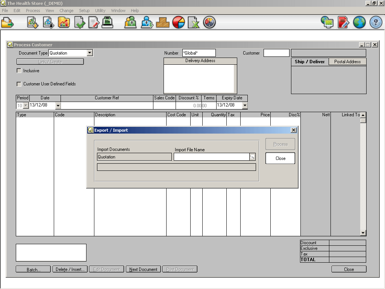The width and height of the screenshot is (385, 289).
Task: Click the browse icon beside Import File Name
Action: (253, 157)
